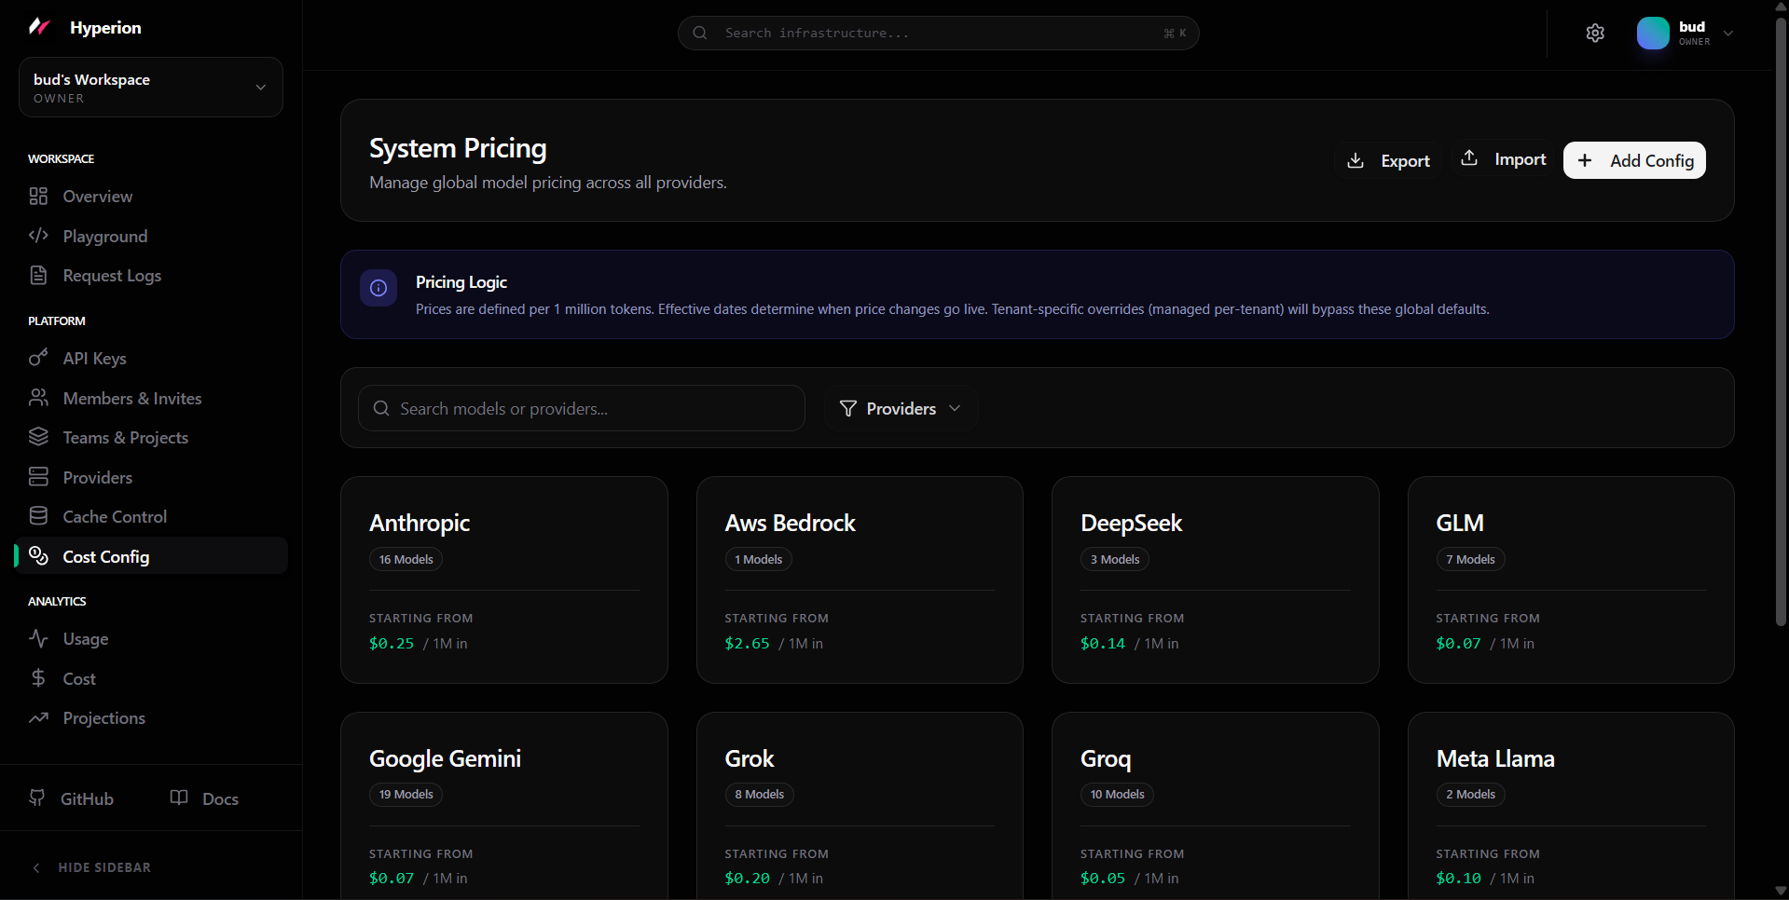The image size is (1789, 900).
Task: Click the Projections trending-up icon
Action: point(38,717)
